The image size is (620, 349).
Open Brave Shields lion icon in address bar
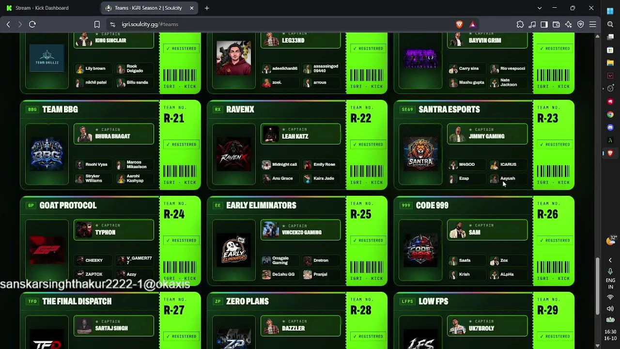(459, 24)
